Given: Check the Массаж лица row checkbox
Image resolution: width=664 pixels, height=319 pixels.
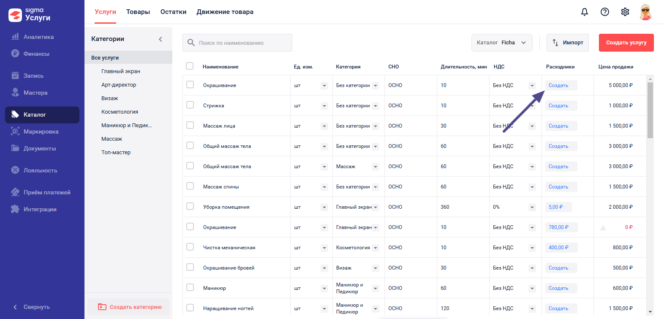Looking at the screenshot, I should [190, 125].
